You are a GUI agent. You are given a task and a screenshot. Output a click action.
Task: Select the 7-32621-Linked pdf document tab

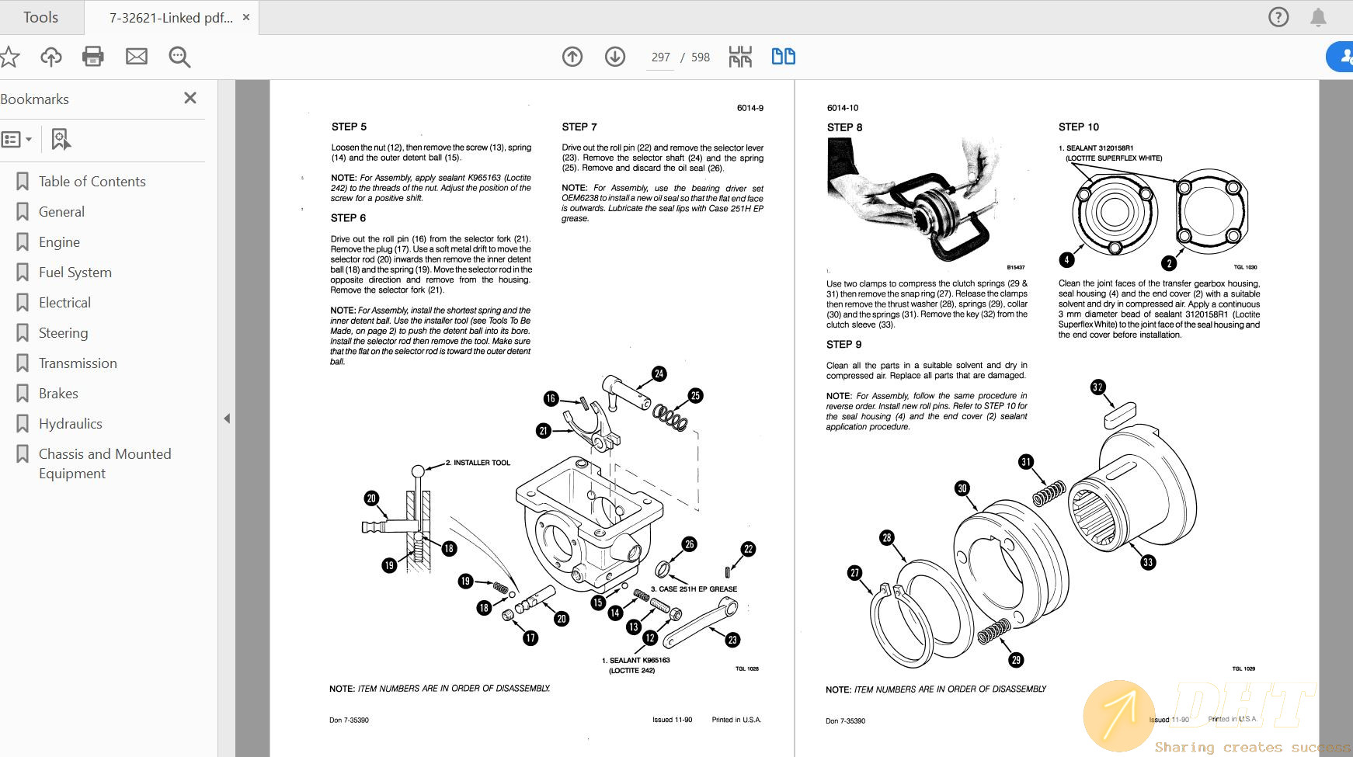click(170, 18)
